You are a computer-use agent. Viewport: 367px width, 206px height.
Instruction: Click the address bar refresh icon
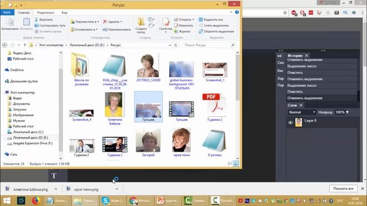(176, 45)
